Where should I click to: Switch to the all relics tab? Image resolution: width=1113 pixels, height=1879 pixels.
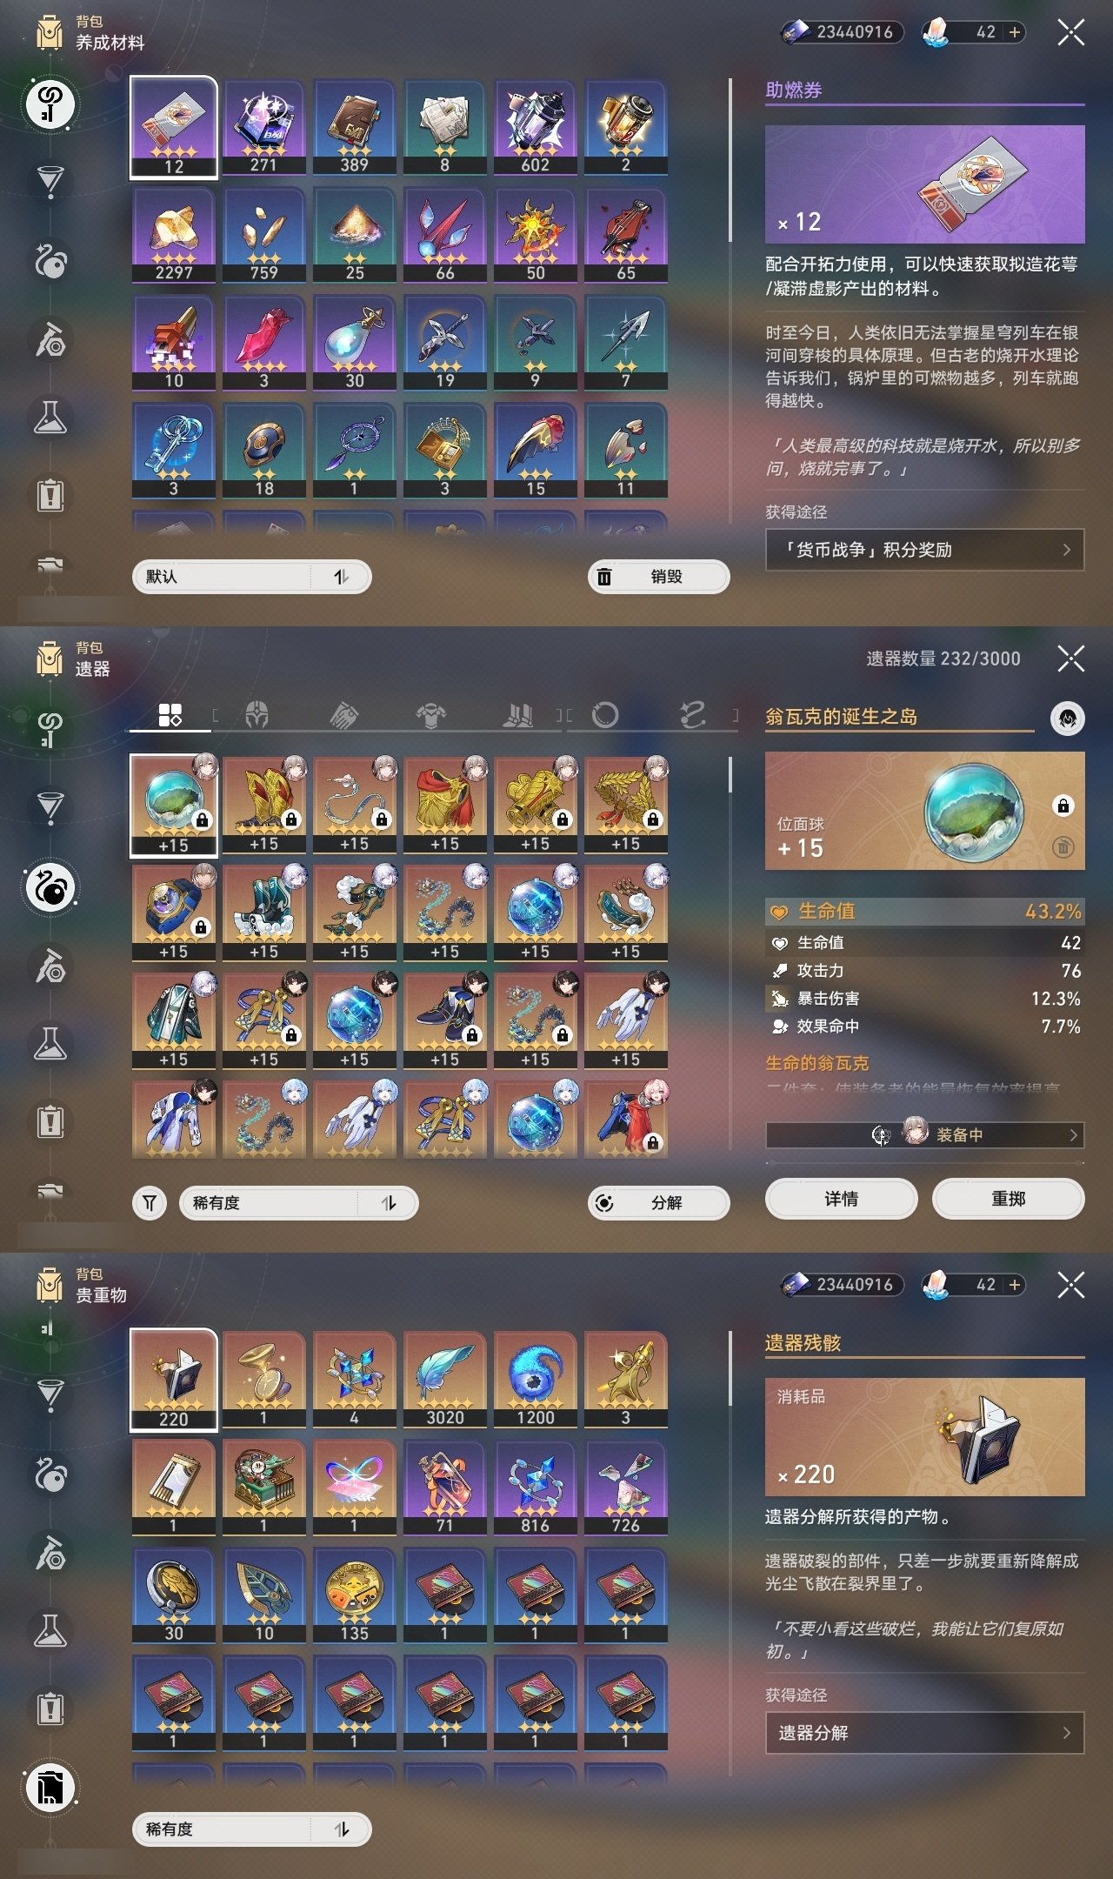coord(170,715)
